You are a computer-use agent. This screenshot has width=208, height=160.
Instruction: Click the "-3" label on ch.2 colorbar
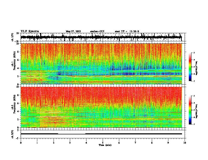click(194, 96)
